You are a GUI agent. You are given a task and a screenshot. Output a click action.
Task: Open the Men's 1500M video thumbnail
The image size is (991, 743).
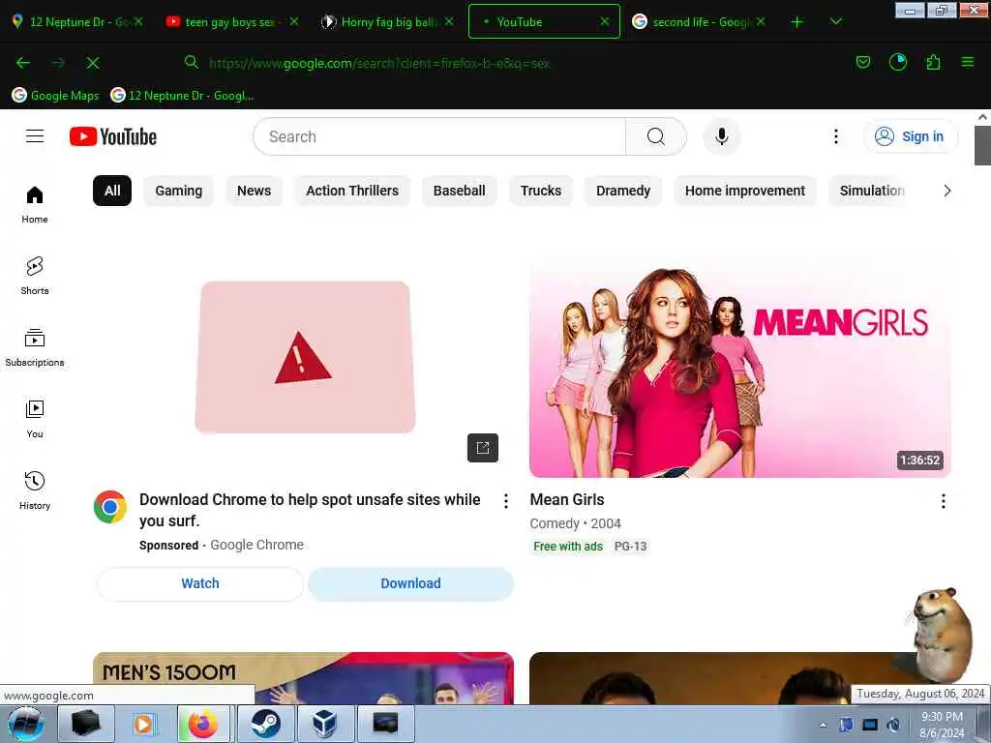[303, 678]
